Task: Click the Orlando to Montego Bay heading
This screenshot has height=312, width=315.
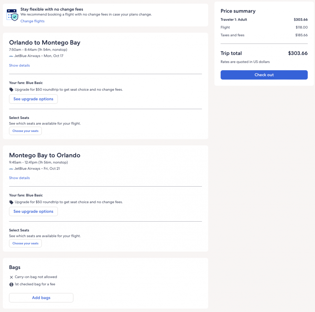Action: pyautogui.click(x=45, y=43)
